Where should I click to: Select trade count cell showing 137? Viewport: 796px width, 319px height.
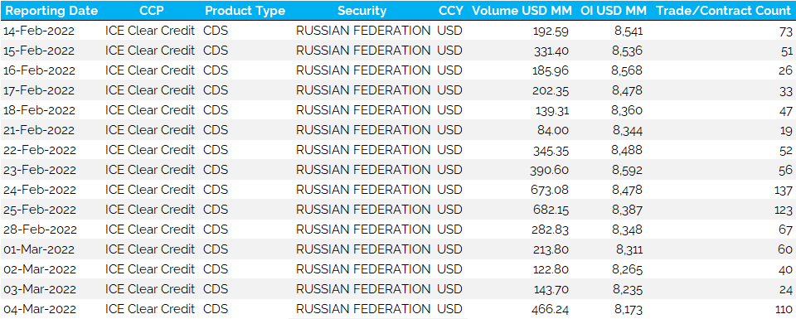coord(784,191)
